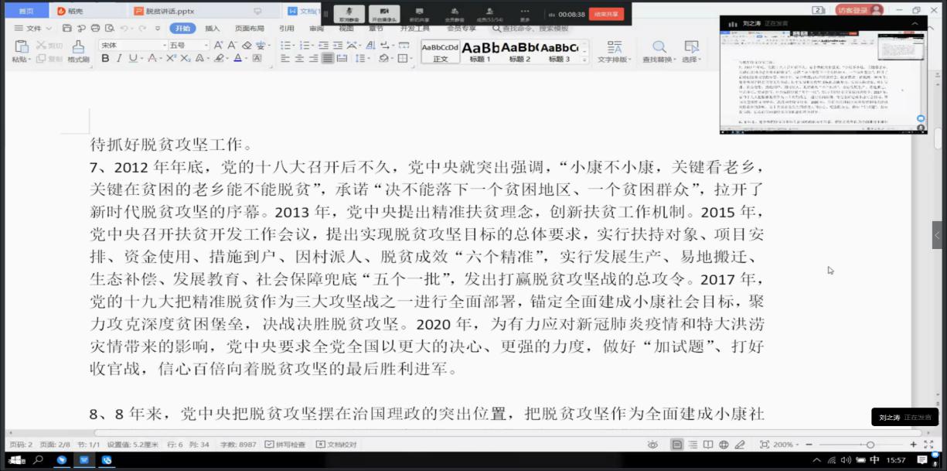Apply underline to the text
This screenshot has width=947, height=471.
pos(131,59)
